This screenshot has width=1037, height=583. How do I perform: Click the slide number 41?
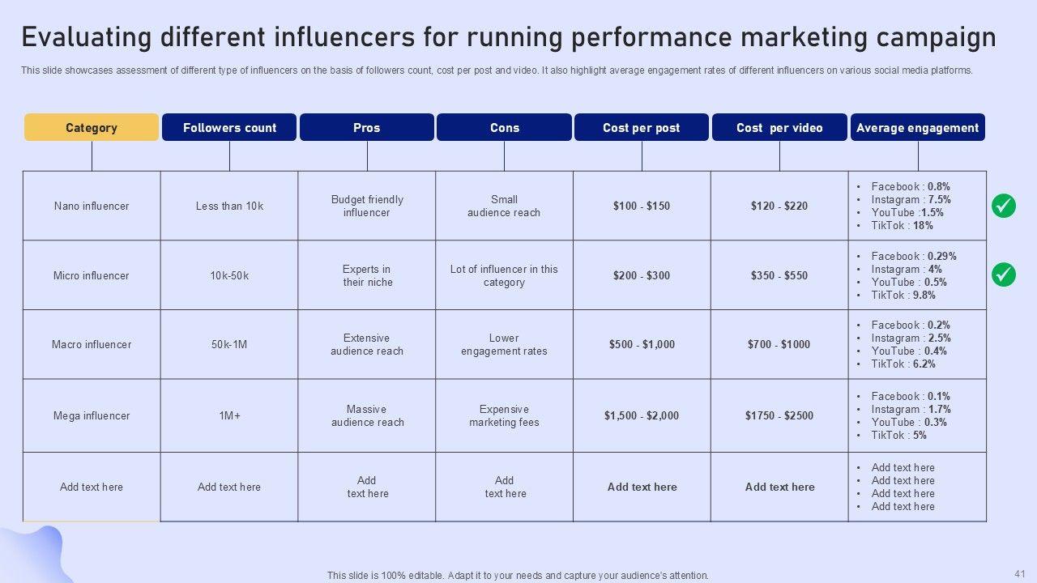1019,572
